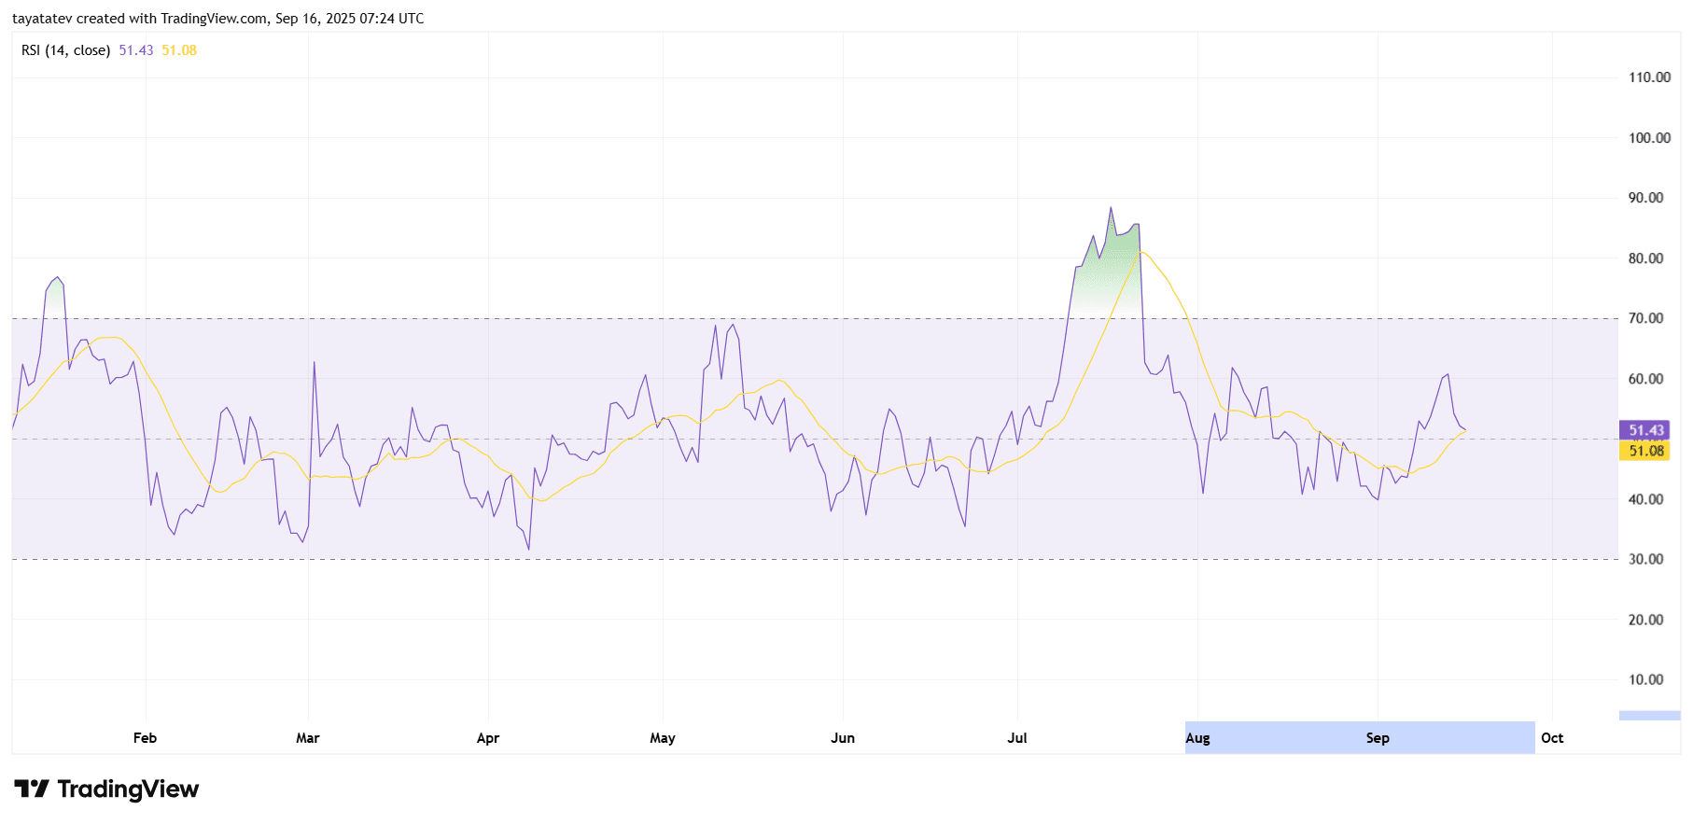Click the yellow 51.08 price scale label
The width and height of the screenshot is (1693, 824).
[x=1644, y=451]
